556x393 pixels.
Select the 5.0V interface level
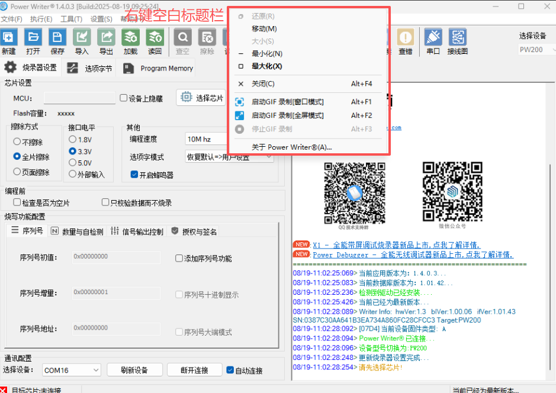(72, 162)
